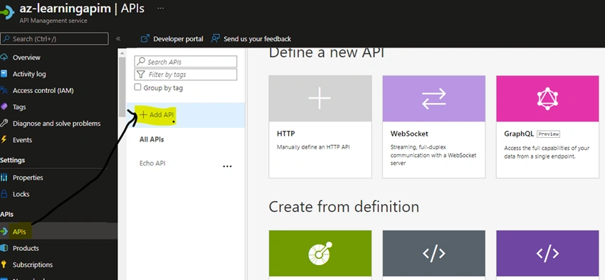Open Activity log

tap(29, 74)
